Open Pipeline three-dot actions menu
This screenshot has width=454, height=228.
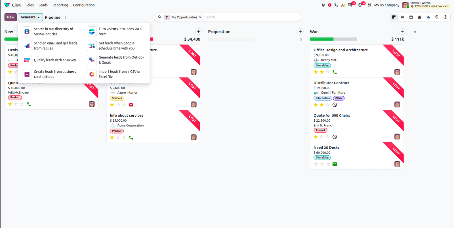65,17
